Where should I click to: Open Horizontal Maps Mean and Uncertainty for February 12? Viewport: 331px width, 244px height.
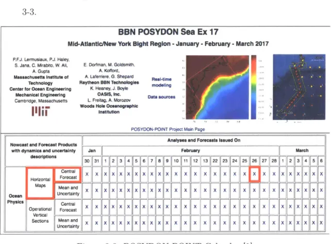195,190
